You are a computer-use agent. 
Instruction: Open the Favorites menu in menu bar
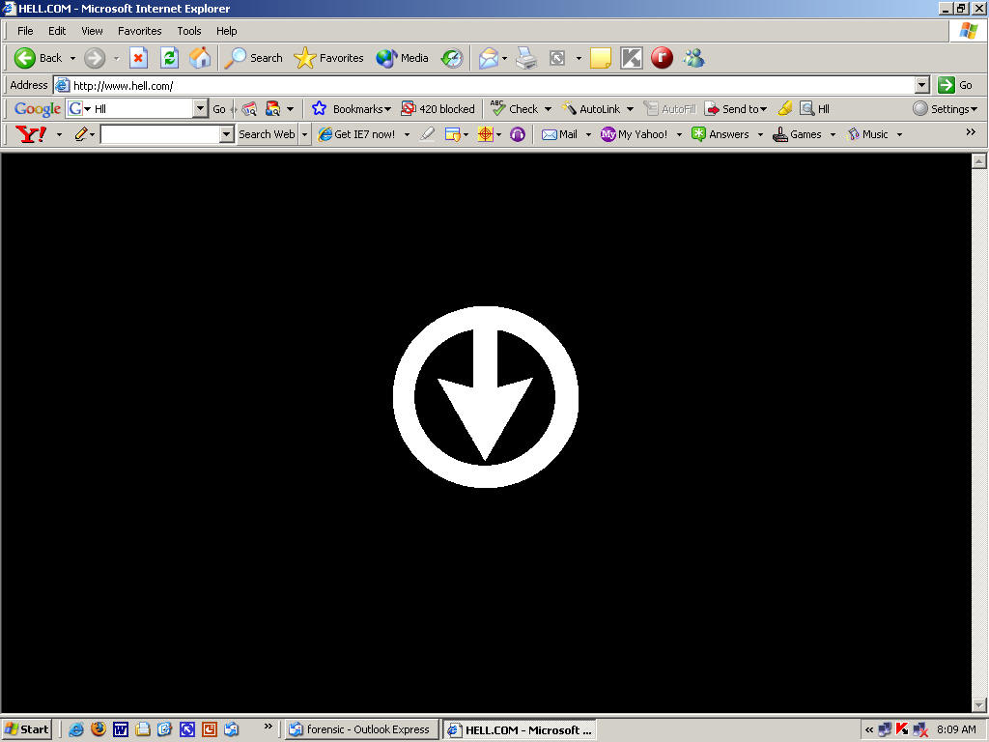(x=140, y=31)
